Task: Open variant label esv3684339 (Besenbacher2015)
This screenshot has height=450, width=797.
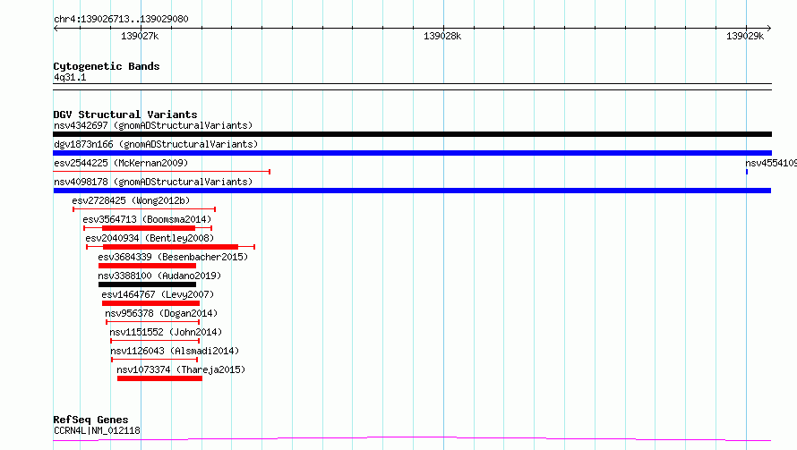Action: pos(173,257)
